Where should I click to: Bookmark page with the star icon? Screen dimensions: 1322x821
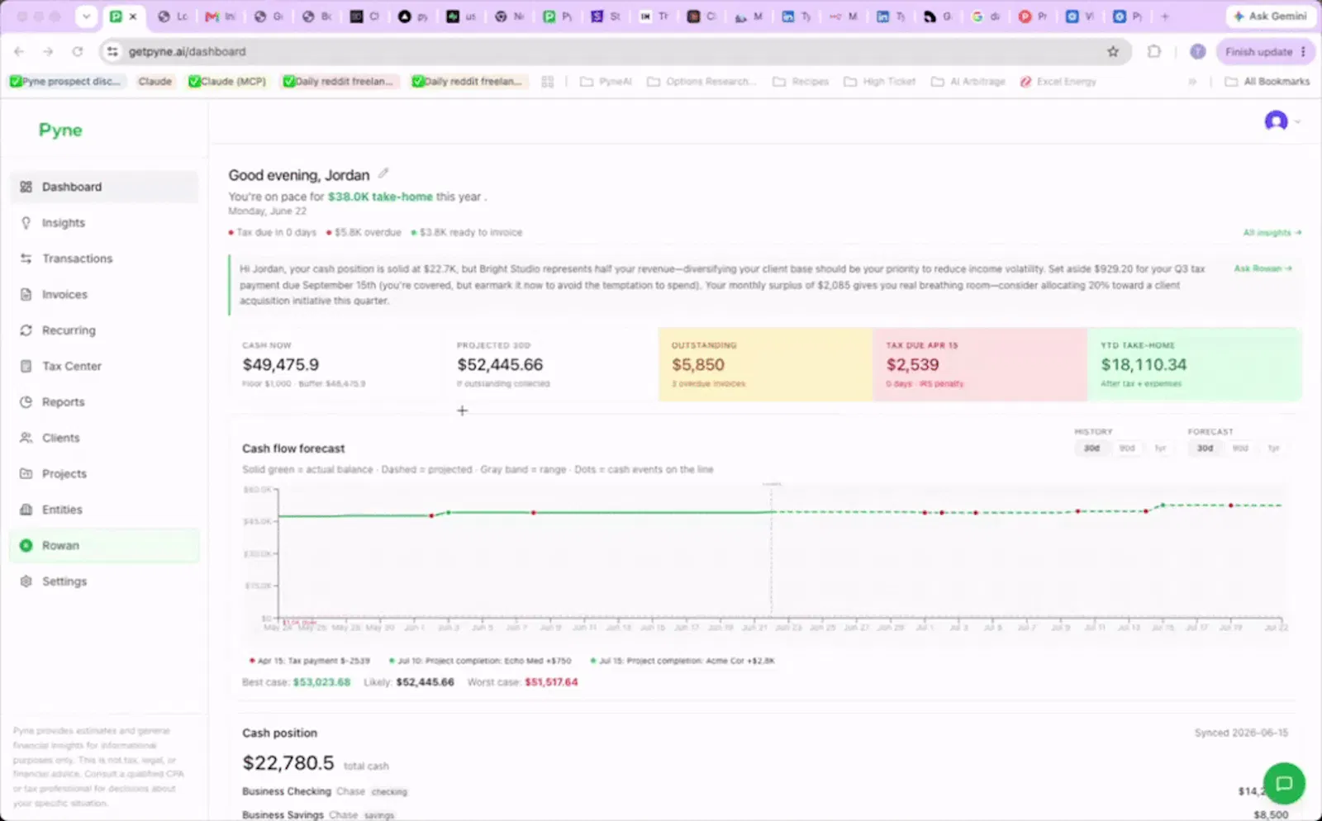pyautogui.click(x=1113, y=51)
